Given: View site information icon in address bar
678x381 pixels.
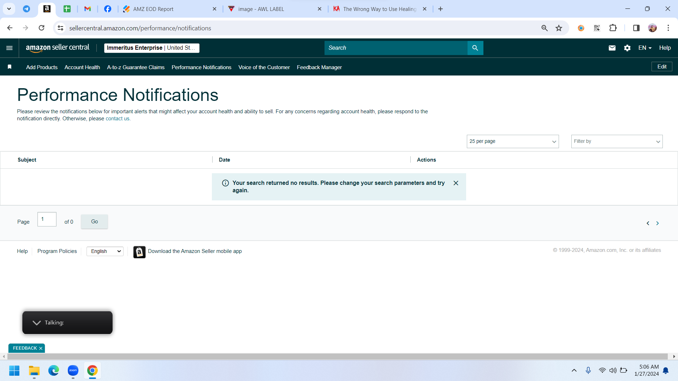Looking at the screenshot, I should point(61,28).
